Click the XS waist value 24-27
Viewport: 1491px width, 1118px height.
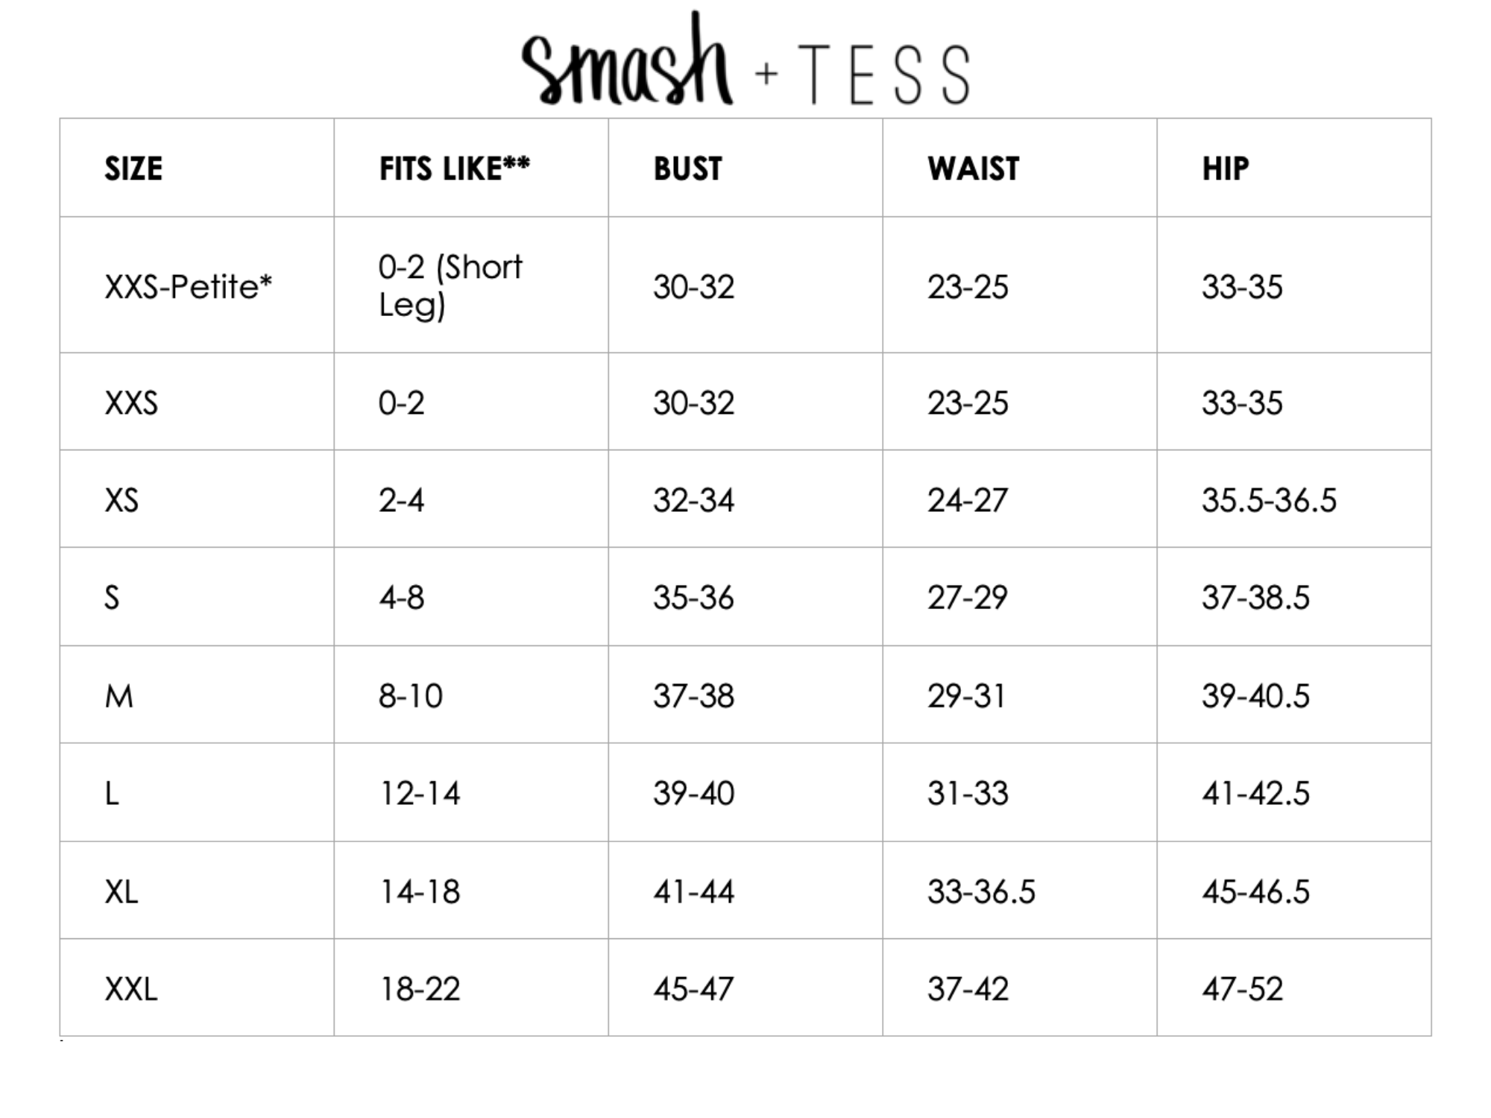pos(967,500)
